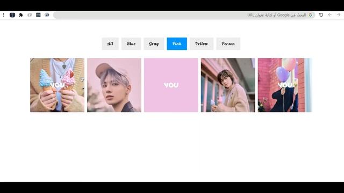Filter gallery by Gray
The height and width of the screenshot is (193, 344).
tap(154, 44)
